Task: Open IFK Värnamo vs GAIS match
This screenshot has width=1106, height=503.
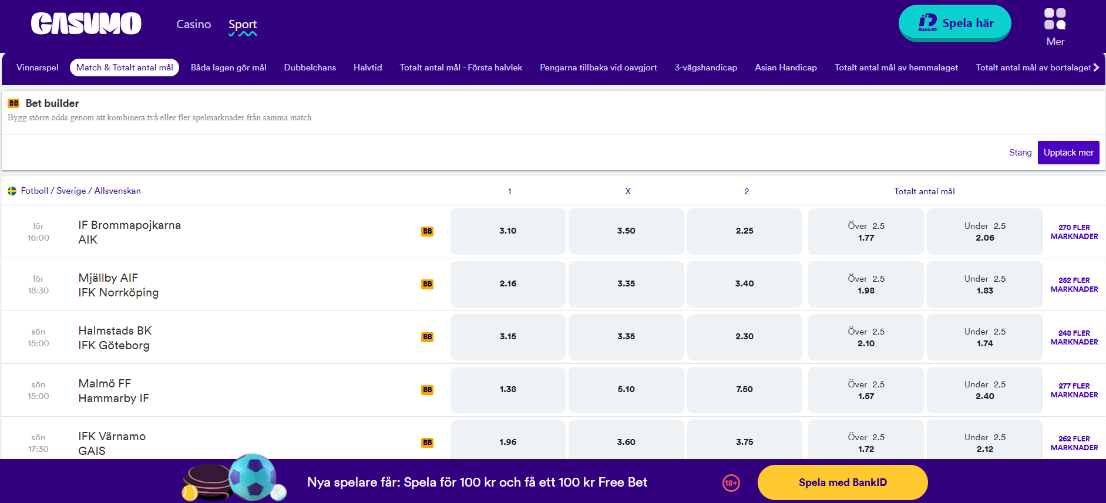Action: pyautogui.click(x=112, y=443)
